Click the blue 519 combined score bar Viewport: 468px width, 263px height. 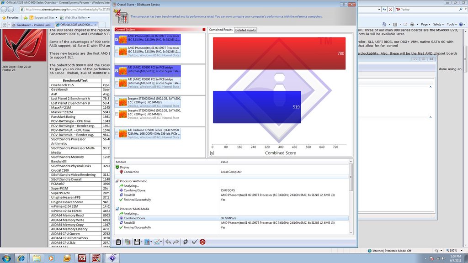[x=257, y=107]
